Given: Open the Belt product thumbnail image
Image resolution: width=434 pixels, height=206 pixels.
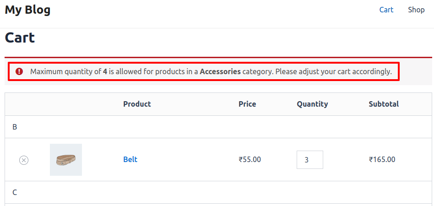Looking at the screenshot, I should point(66,160).
